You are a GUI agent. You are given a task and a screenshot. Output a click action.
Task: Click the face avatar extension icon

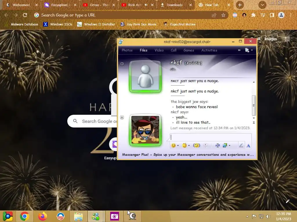coord(244,15)
